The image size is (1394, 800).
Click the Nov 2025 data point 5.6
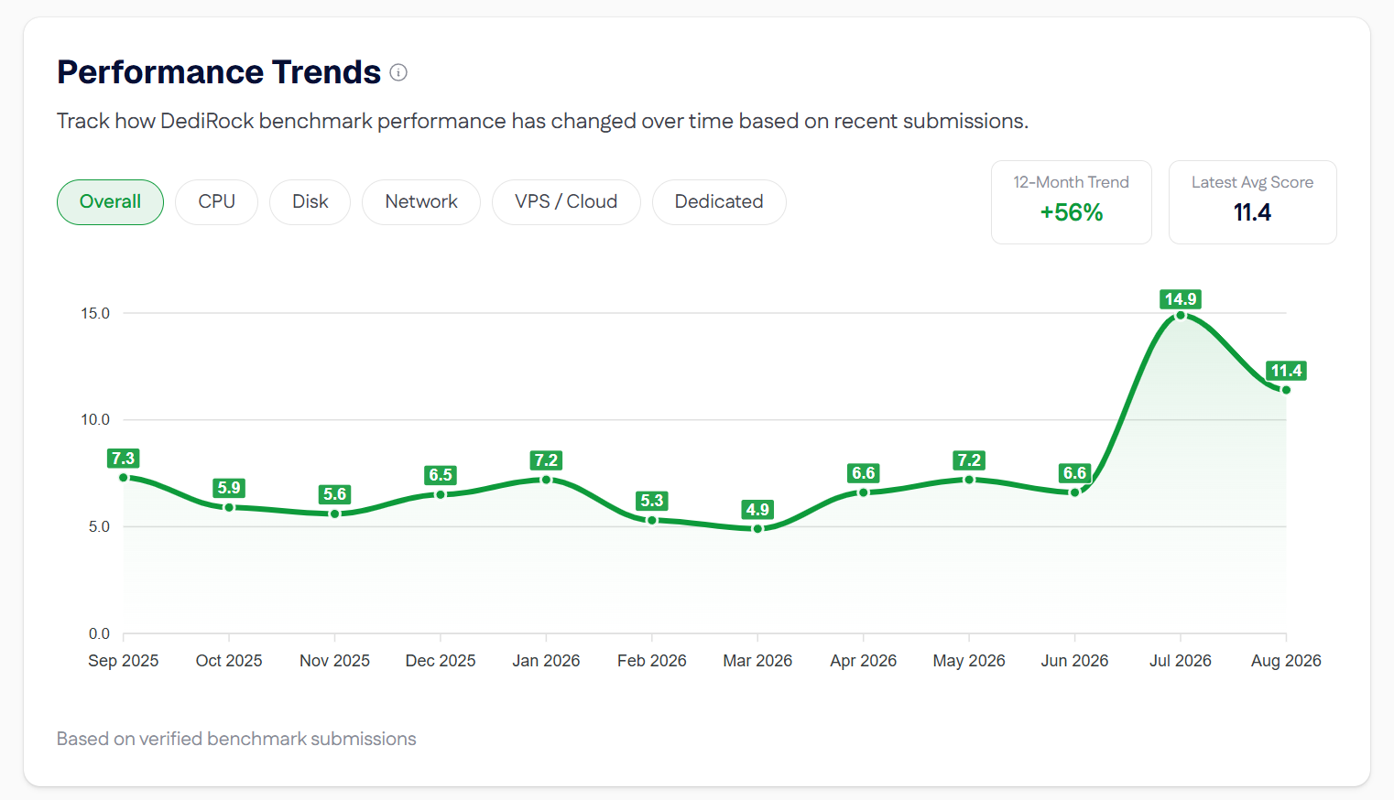335,514
